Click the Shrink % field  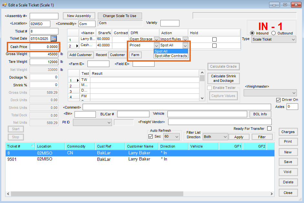pyautogui.click(x=44, y=85)
